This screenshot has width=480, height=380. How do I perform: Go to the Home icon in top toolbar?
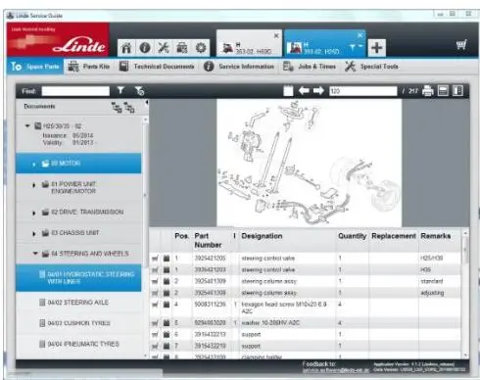tap(126, 48)
